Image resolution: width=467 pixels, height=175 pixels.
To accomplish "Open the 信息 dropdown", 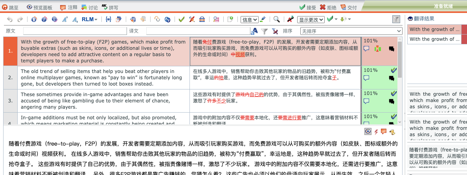I will pyautogui.click(x=250, y=20).
